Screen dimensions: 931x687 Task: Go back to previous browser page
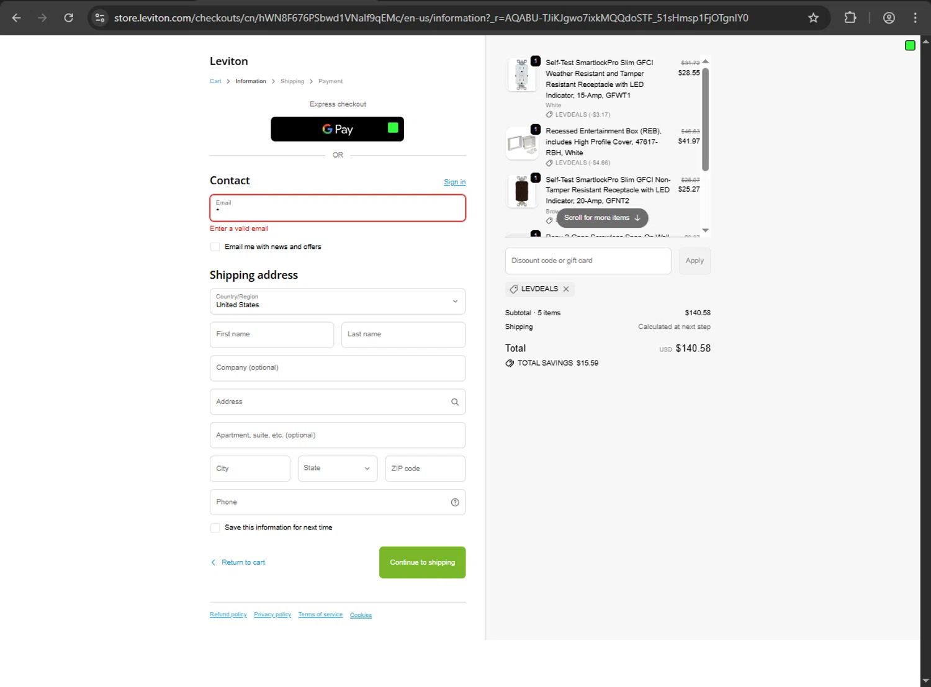(17, 18)
